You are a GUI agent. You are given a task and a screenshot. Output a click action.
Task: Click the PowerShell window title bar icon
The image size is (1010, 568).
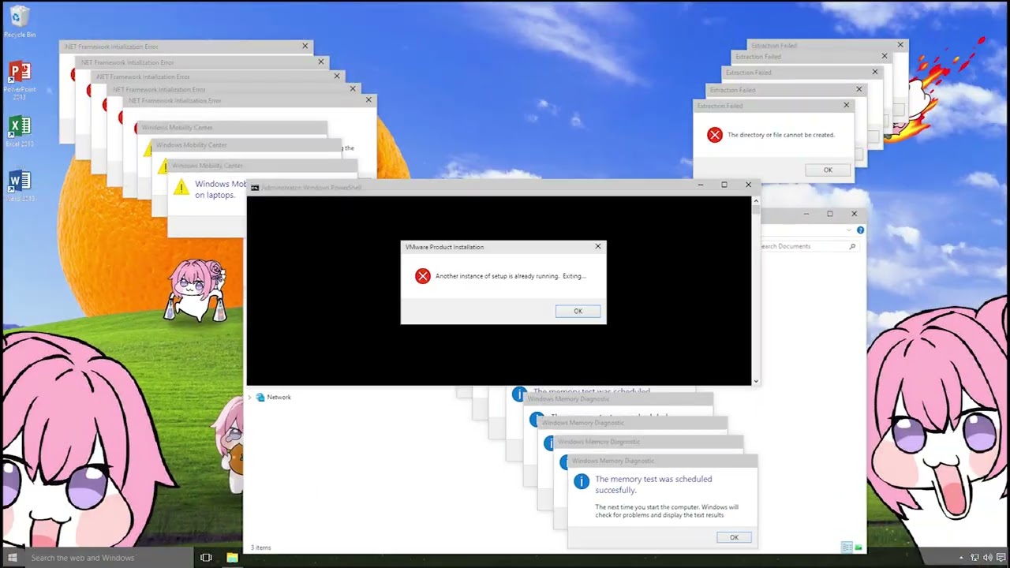255,188
